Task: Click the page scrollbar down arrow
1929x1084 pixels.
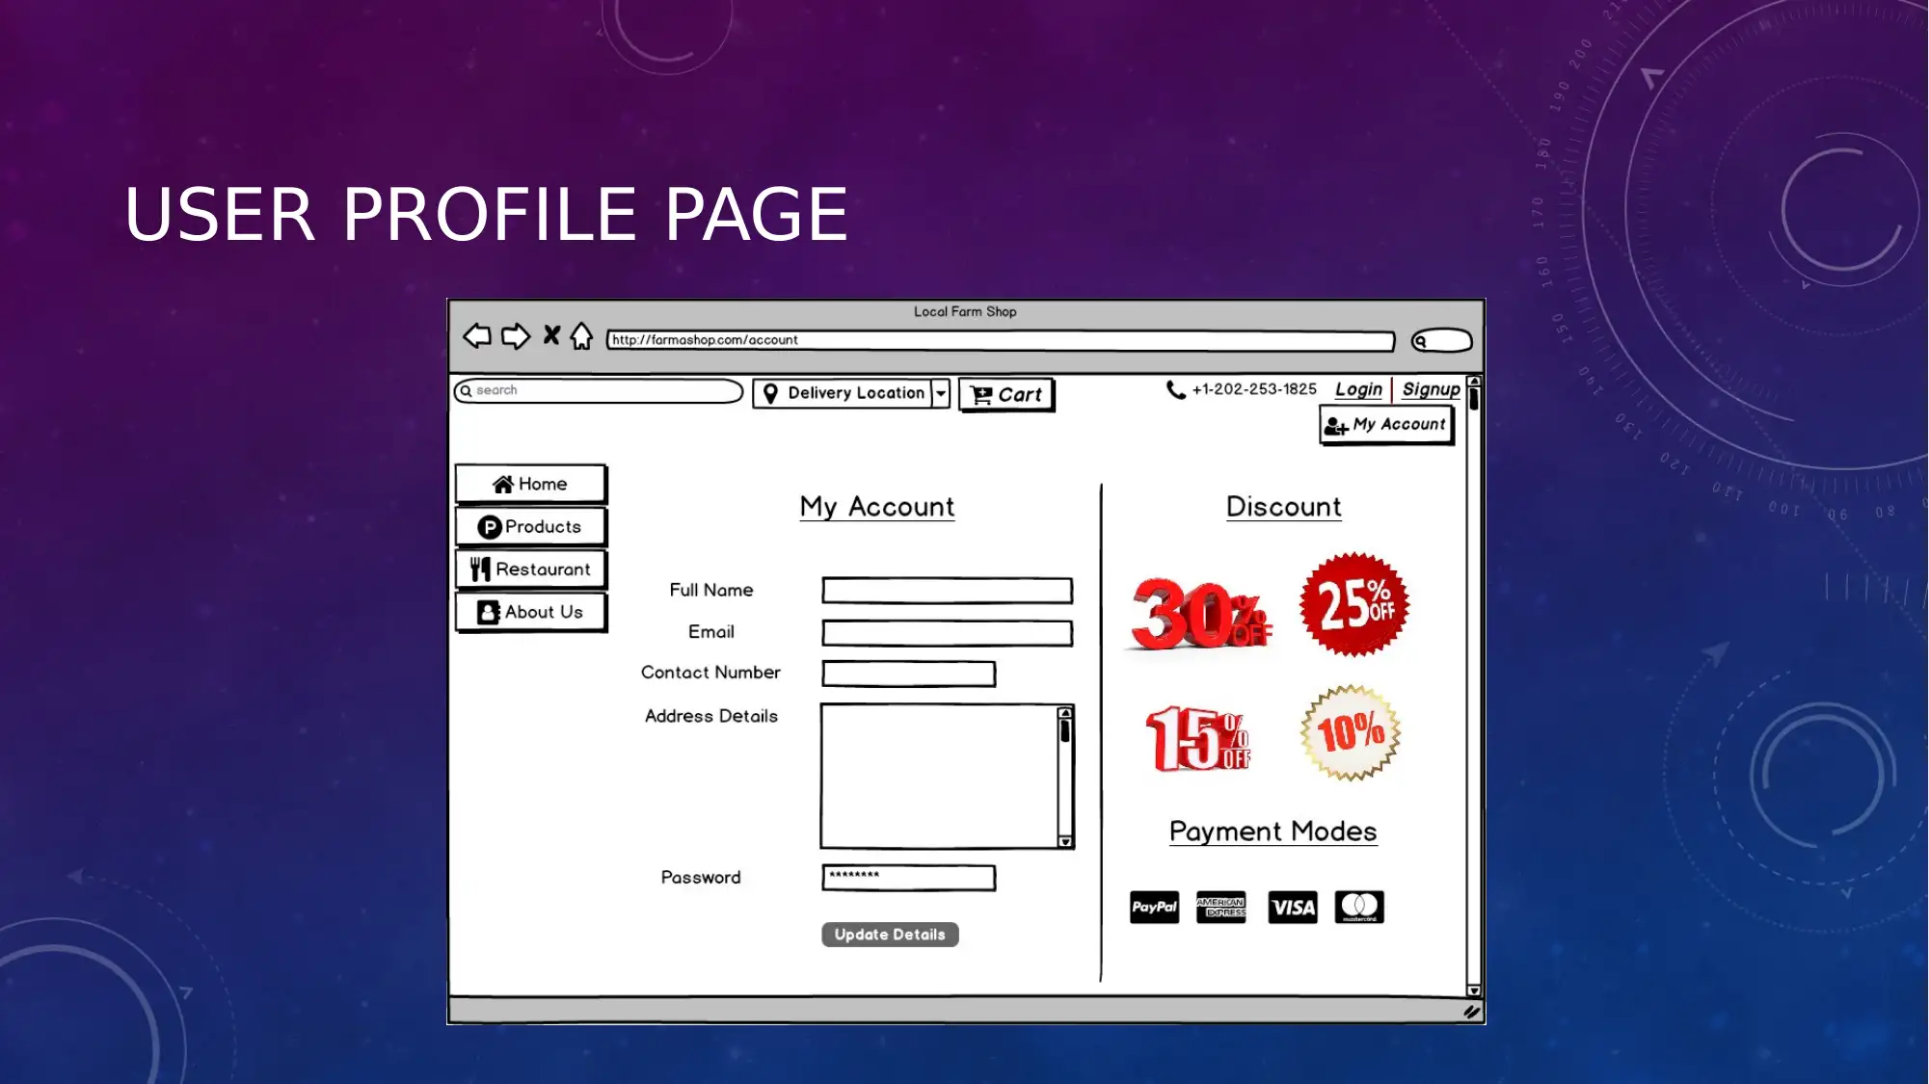Action: 1474,990
